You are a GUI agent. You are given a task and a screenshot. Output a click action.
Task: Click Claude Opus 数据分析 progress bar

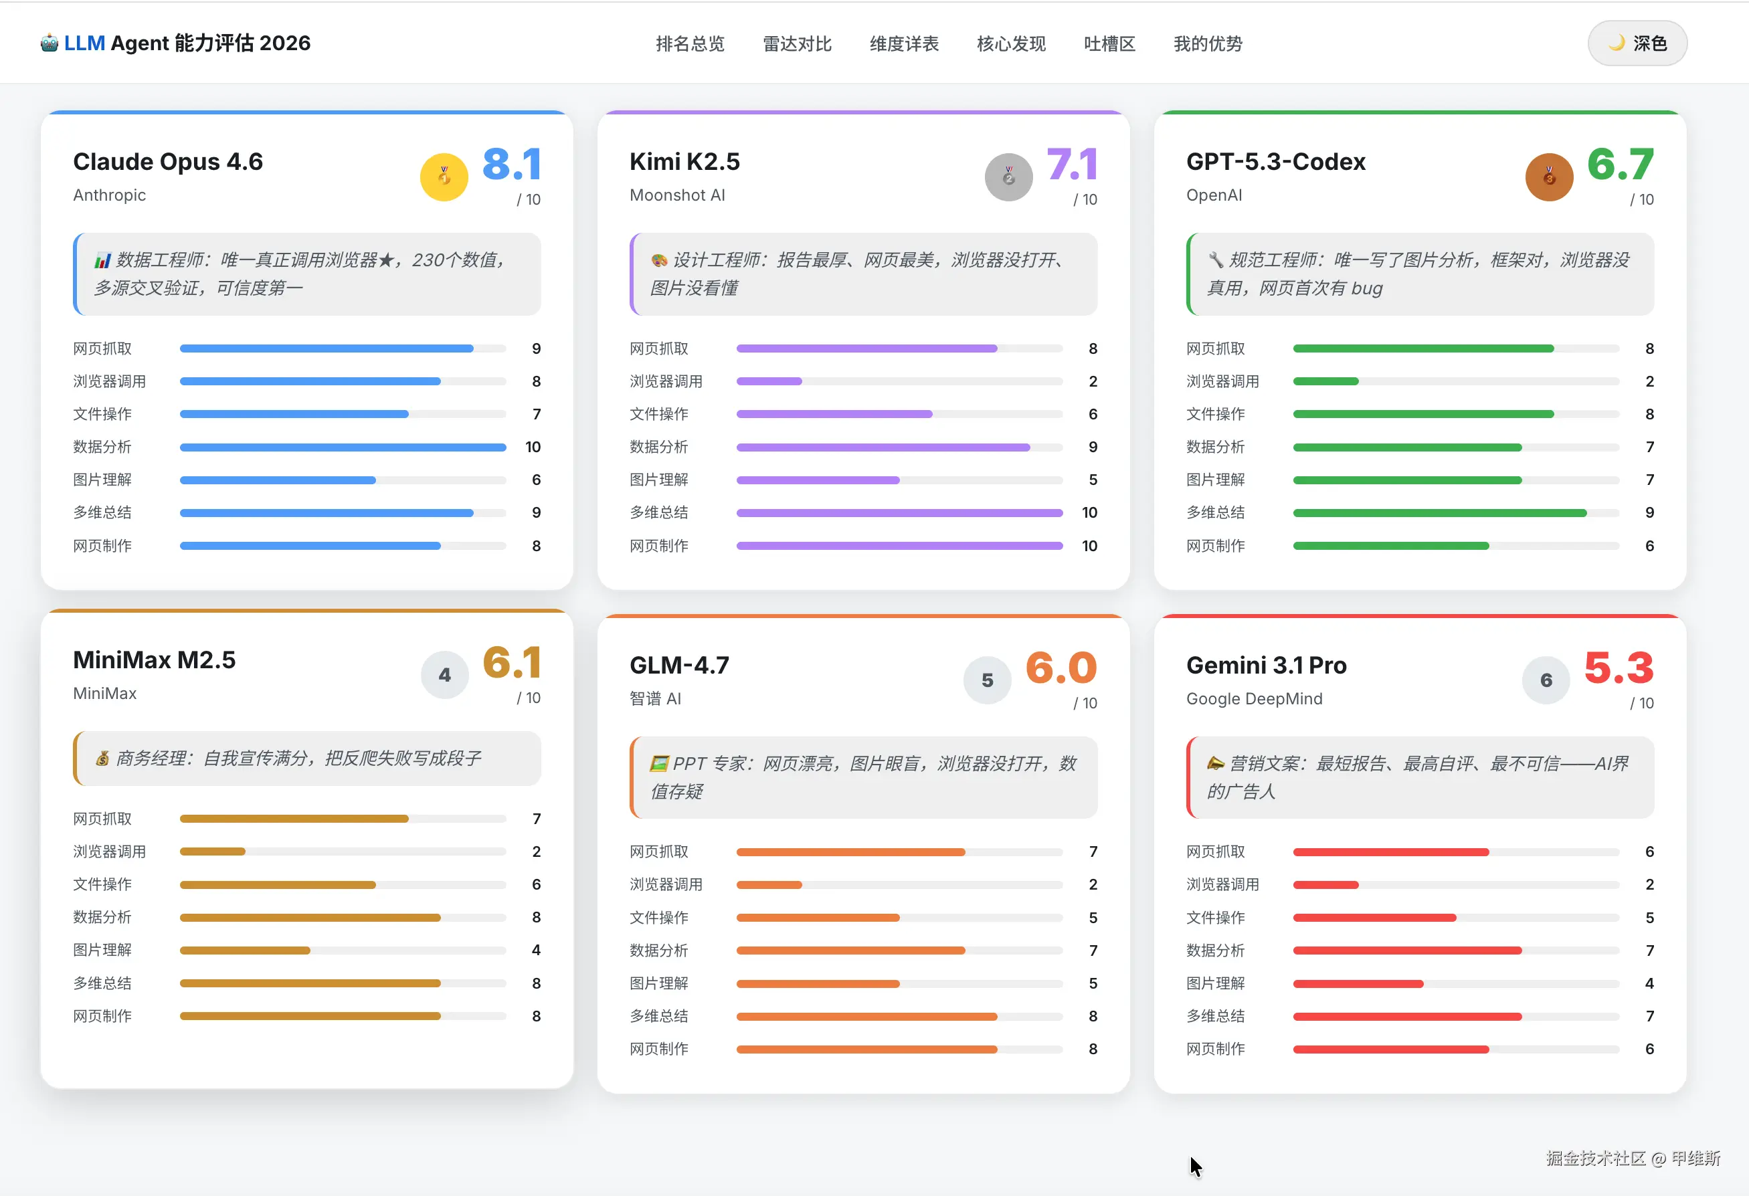pos(343,447)
